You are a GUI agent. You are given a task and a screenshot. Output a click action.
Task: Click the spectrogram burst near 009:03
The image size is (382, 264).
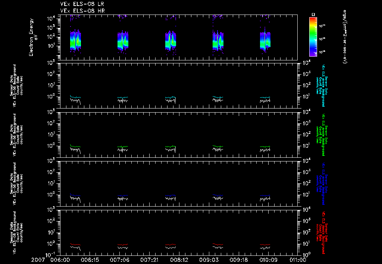pos(218,40)
